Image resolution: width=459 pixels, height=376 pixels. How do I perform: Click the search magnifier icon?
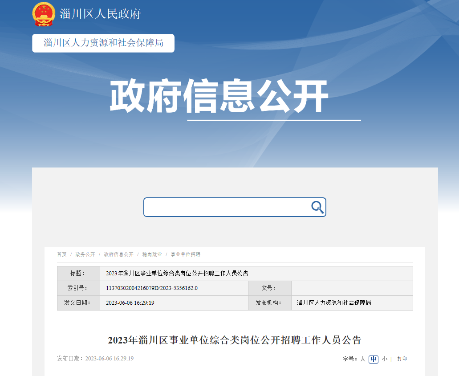tap(317, 207)
